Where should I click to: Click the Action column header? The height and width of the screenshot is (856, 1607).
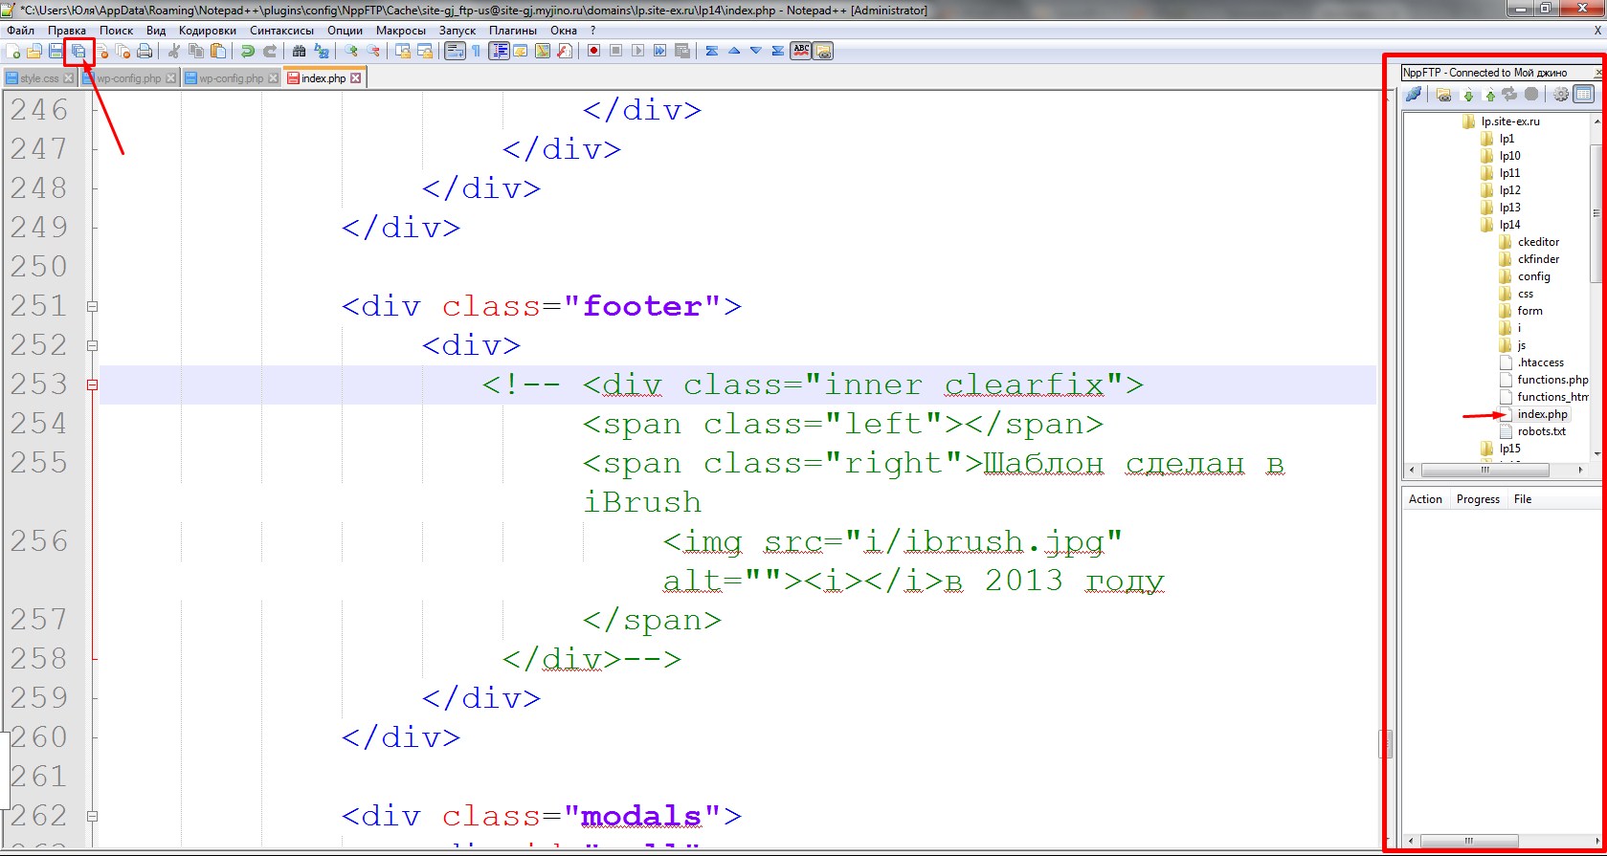[x=1425, y=499]
